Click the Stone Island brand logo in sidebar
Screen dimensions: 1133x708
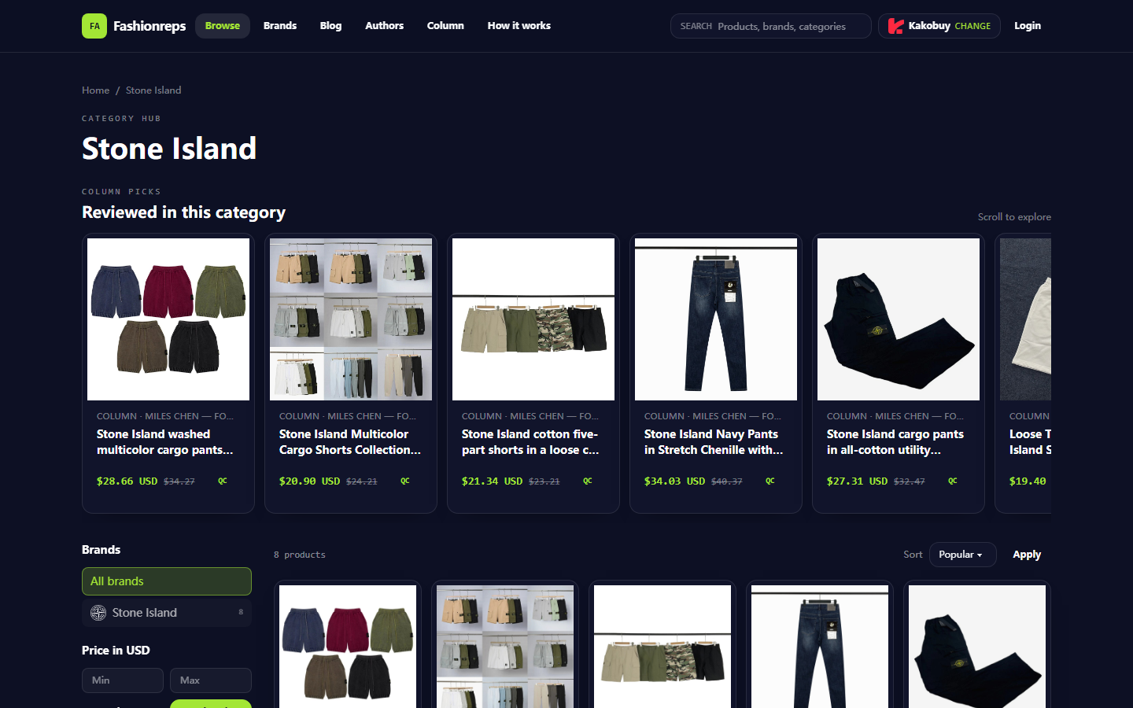click(98, 613)
